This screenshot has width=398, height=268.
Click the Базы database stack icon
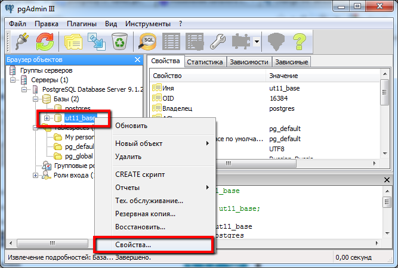point(47,99)
